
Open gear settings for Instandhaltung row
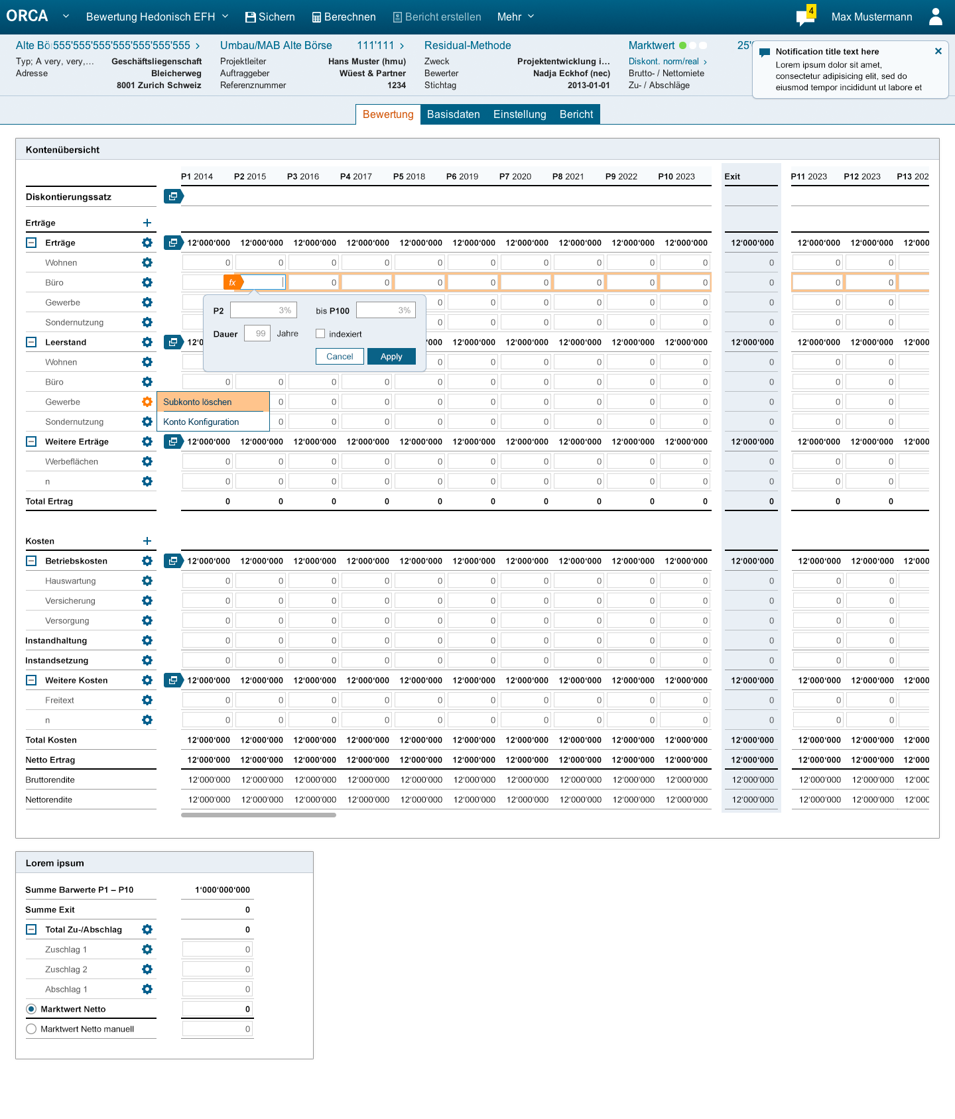(x=147, y=640)
